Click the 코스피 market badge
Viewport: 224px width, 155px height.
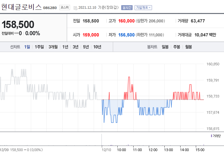[x=65, y=7]
